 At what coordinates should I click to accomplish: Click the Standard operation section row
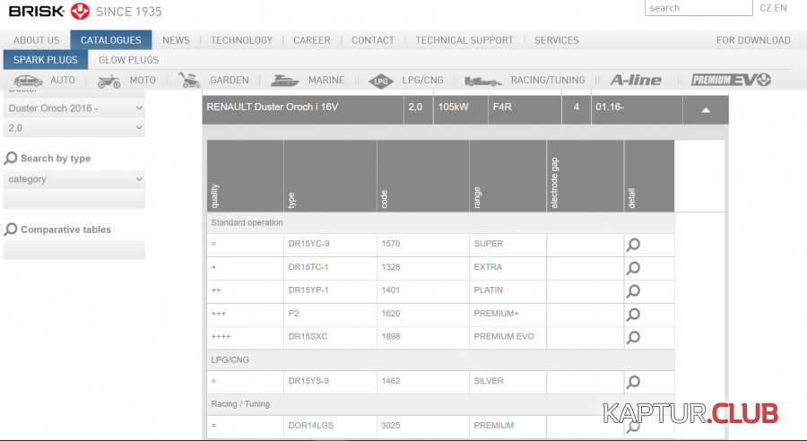coord(440,223)
